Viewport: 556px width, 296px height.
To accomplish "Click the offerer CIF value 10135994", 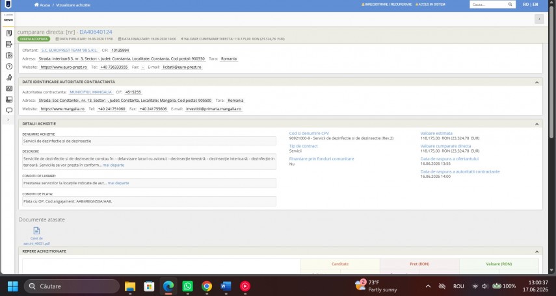I will pos(120,51).
